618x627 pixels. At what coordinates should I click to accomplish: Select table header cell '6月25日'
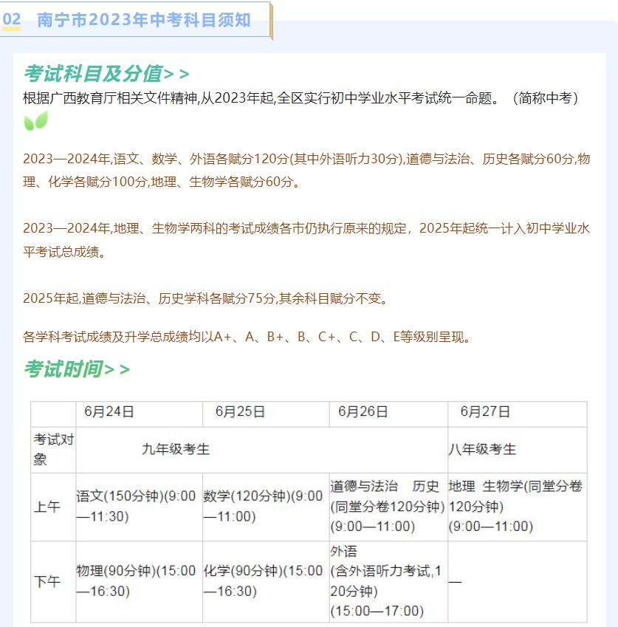[266, 414]
